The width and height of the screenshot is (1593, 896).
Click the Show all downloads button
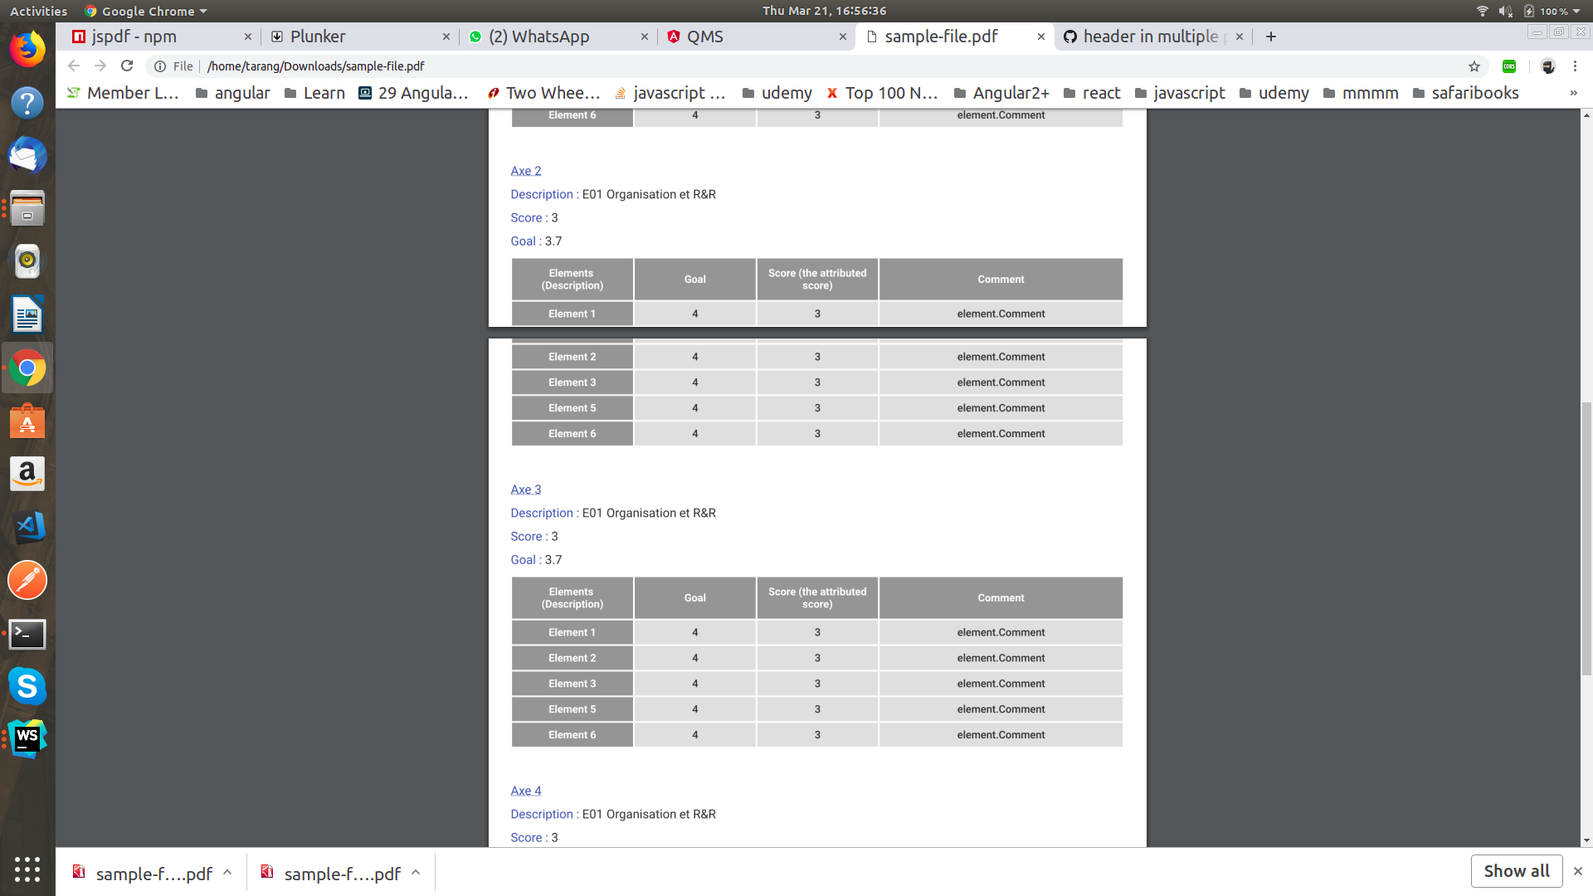(x=1516, y=871)
